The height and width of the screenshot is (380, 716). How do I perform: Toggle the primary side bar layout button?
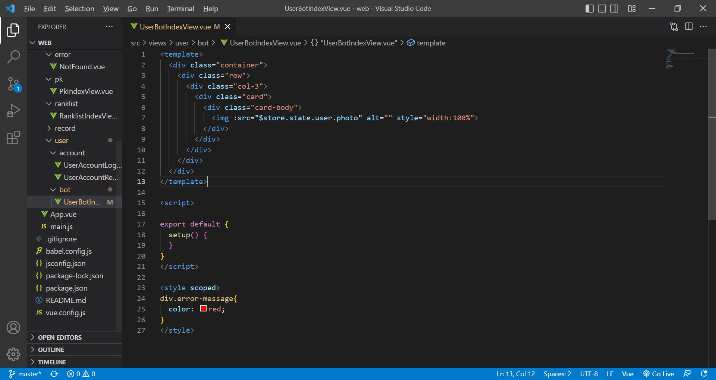(x=590, y=9)
